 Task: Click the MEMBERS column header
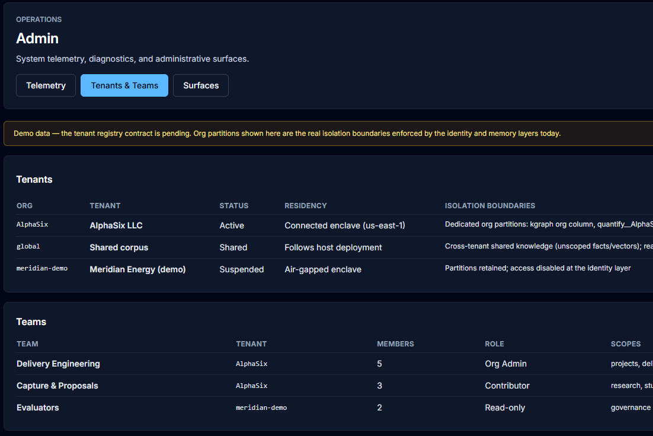click(x=396, y=344)
